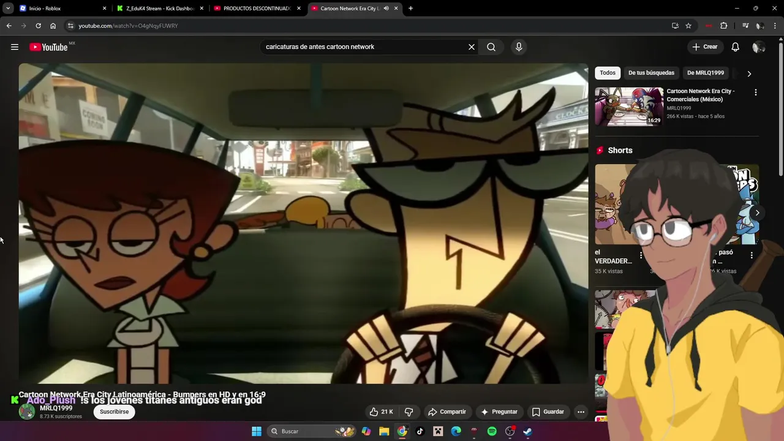The height and width of the screenshot is (441, 784).
Task: Click the Windows taskbar Buscar search box
Action: 312,431
